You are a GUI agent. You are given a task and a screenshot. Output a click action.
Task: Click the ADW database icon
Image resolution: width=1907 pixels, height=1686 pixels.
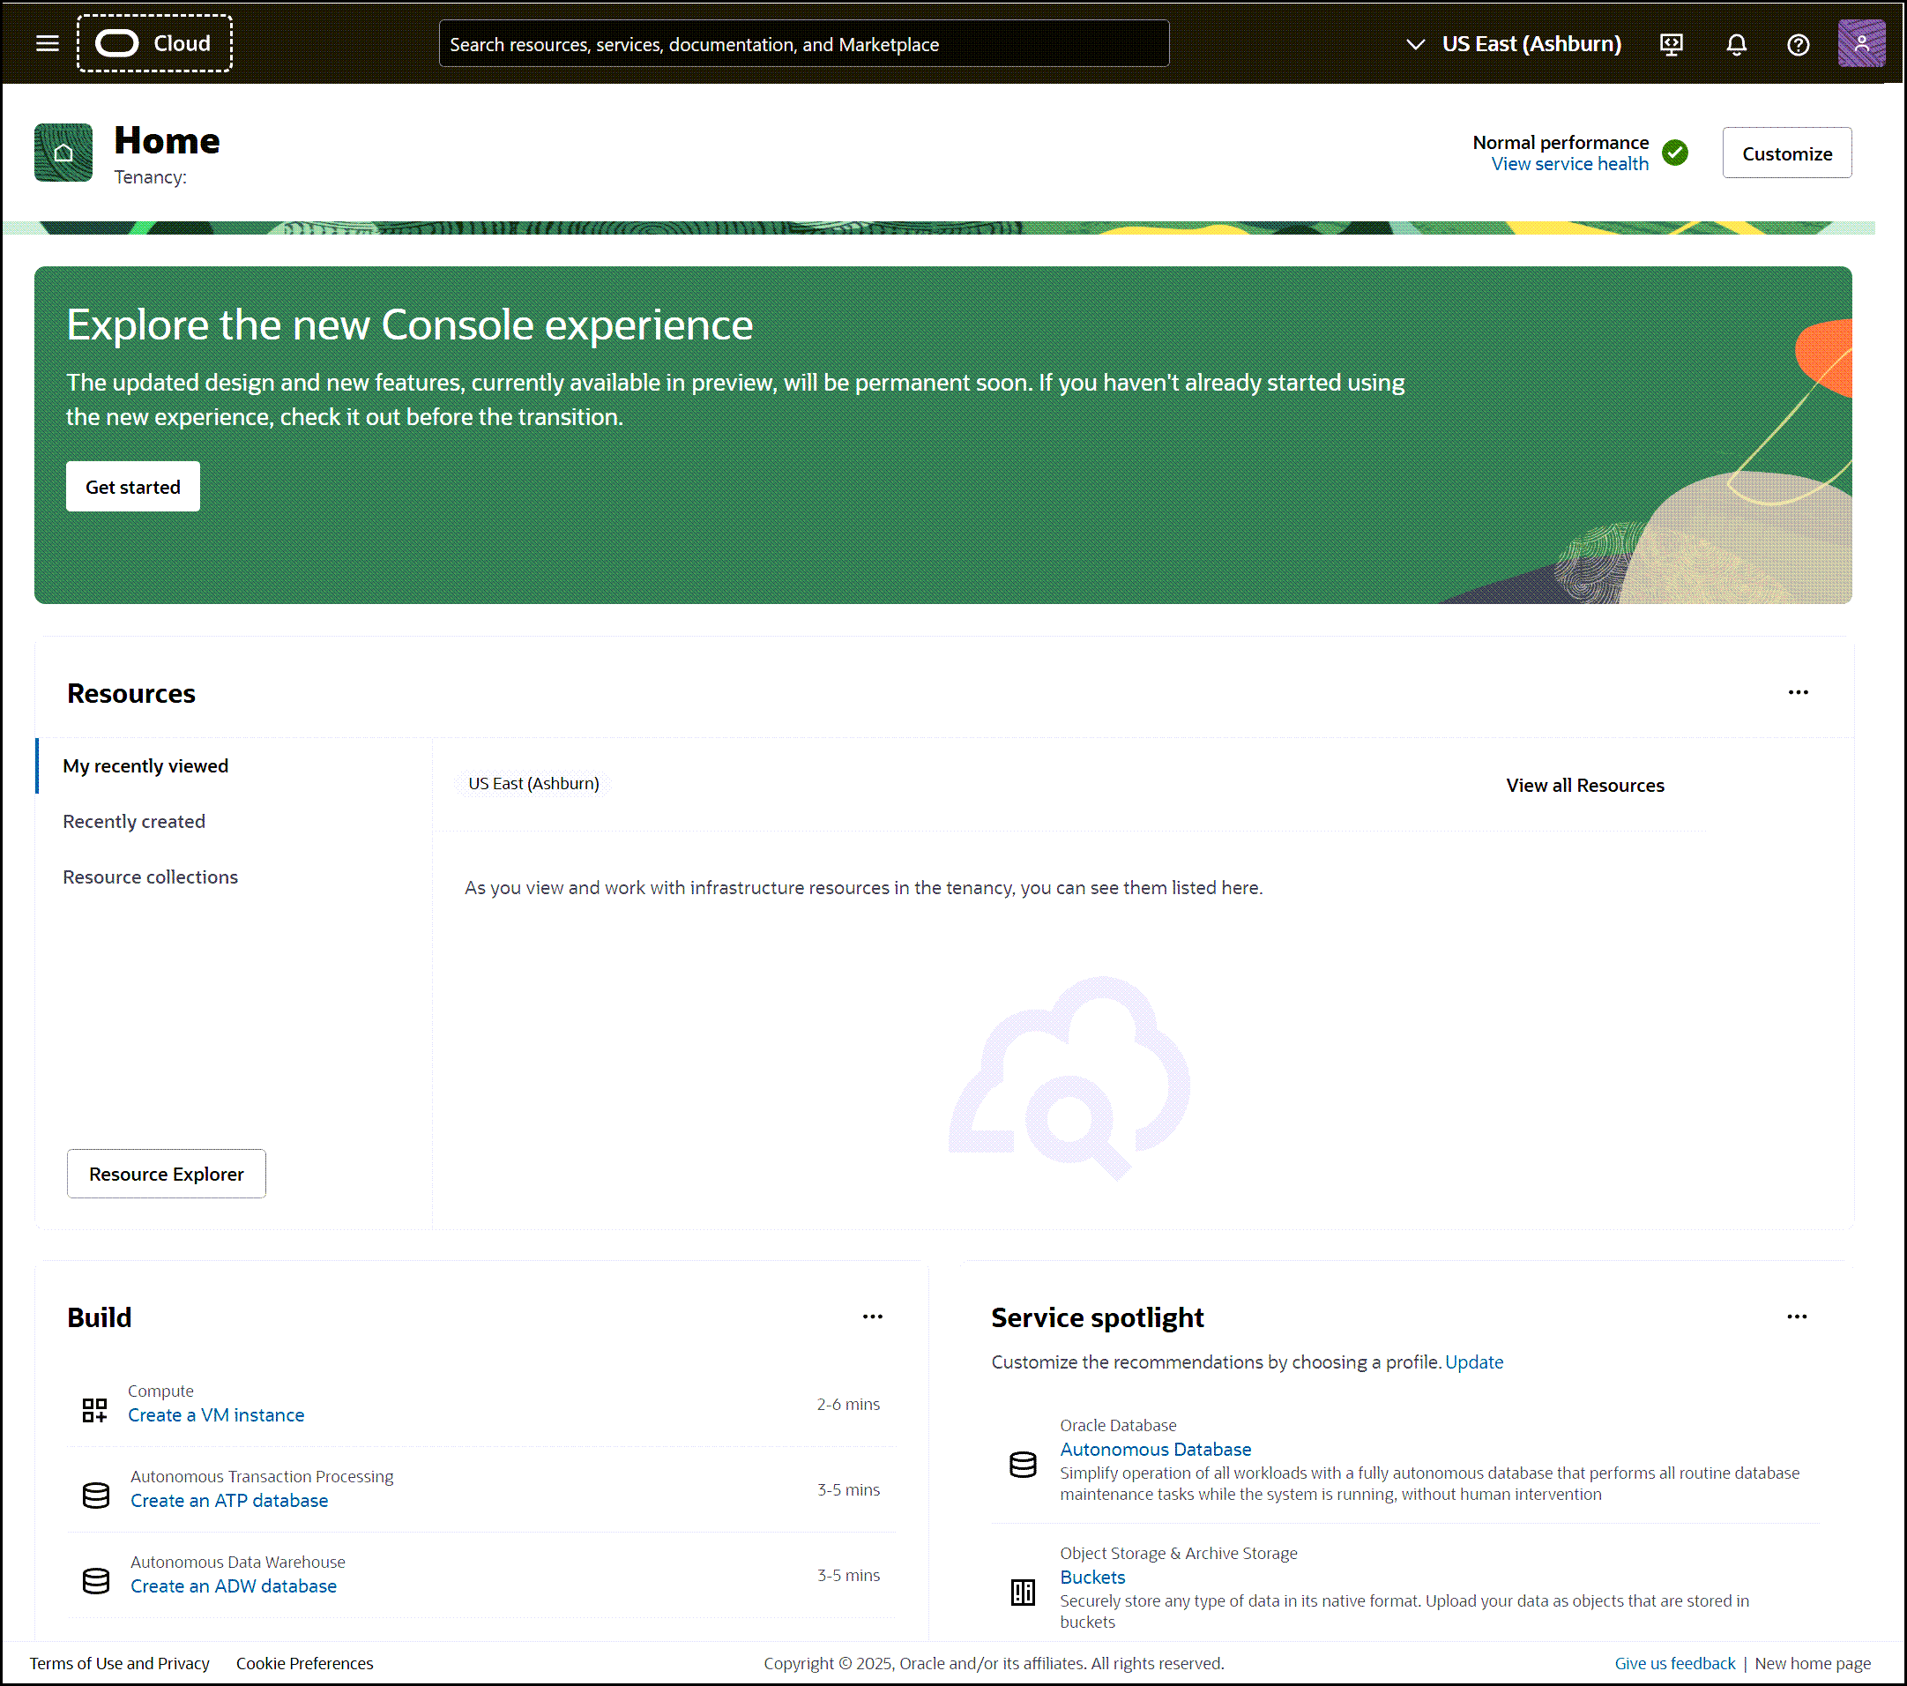pyautogui.click(x=96, y=1580)
